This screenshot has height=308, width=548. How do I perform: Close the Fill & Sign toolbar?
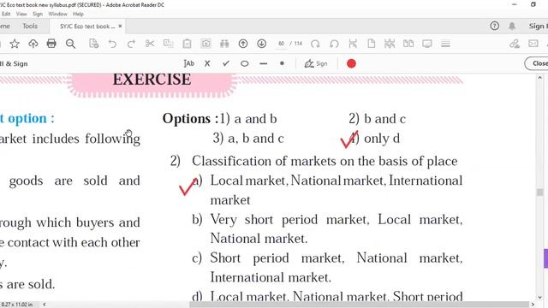click(537, 63)
